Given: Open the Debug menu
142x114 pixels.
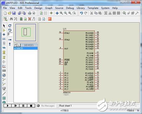Looking at the screenshot, I should pos(70,8).
